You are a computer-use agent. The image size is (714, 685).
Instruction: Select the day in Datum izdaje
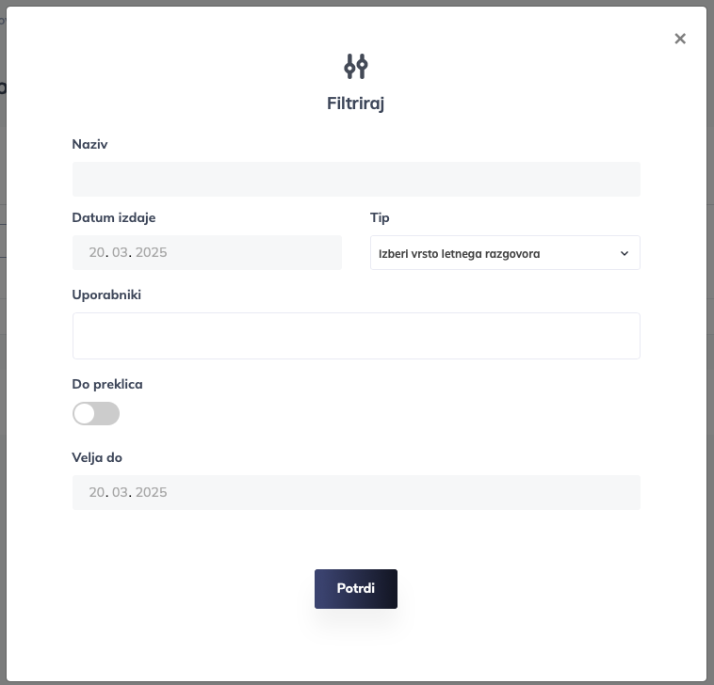point(98,252)
